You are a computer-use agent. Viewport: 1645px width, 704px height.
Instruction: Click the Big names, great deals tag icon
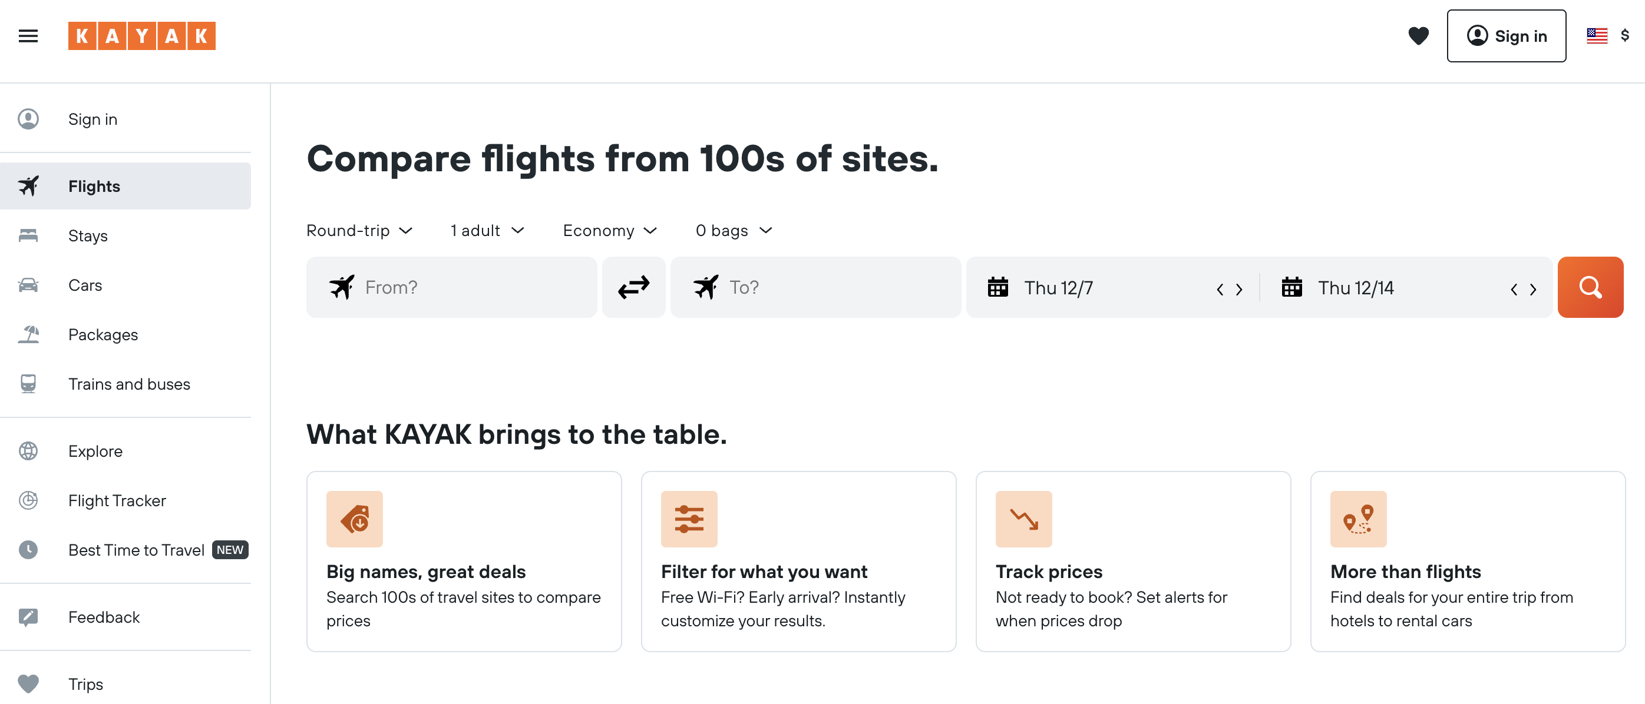(x=355, y=518)
